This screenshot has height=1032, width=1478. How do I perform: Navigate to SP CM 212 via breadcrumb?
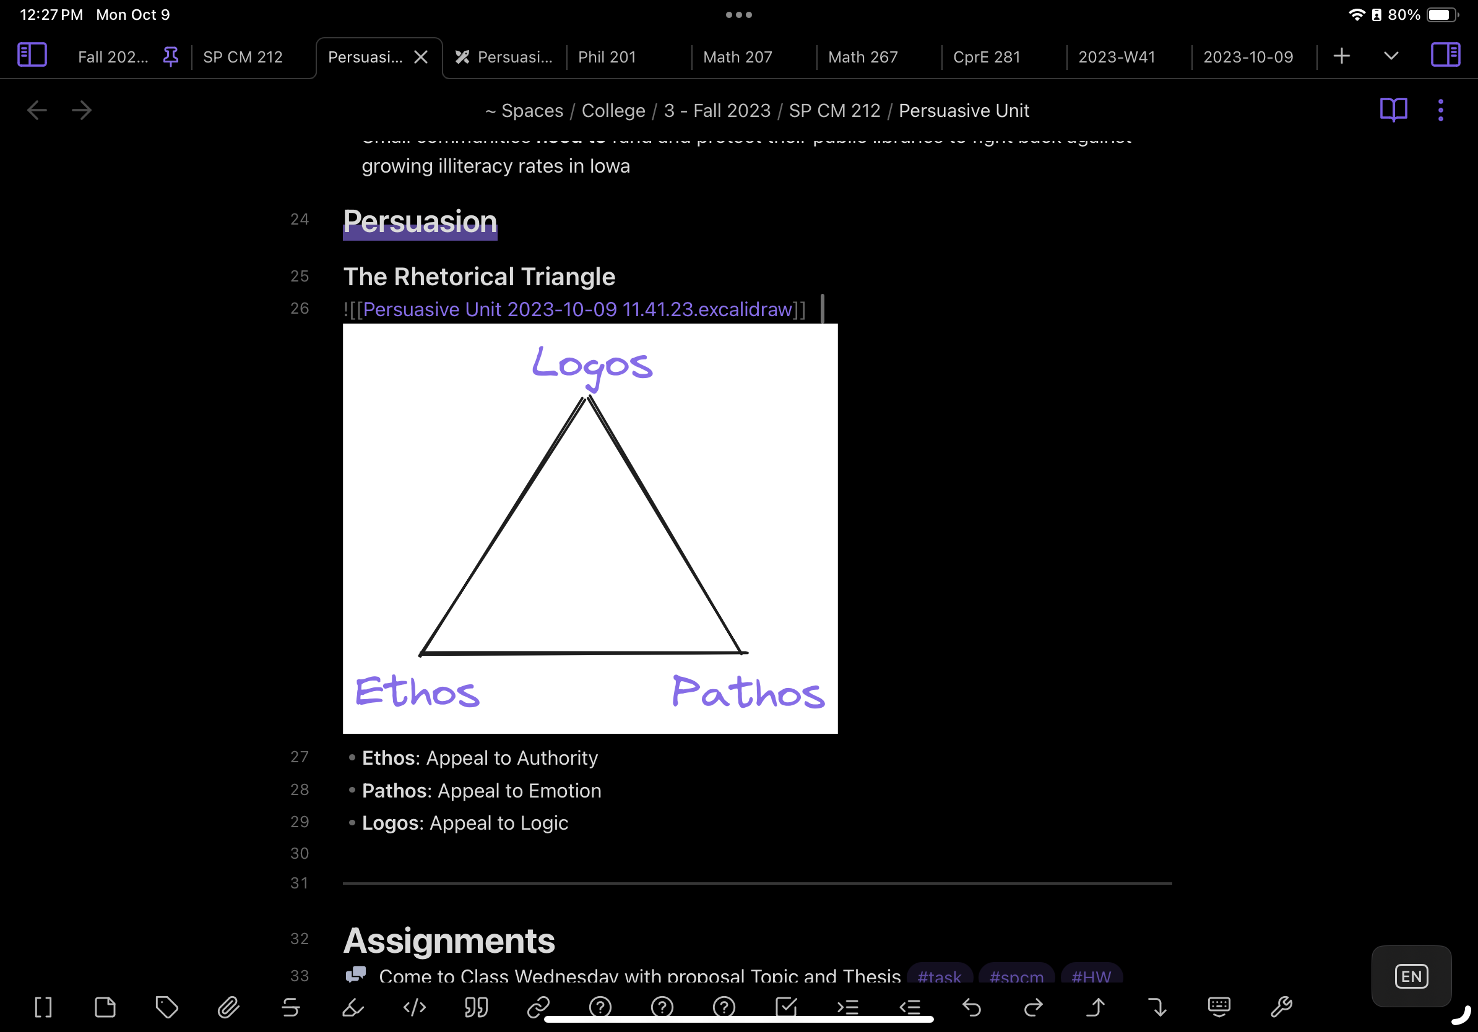834,110
